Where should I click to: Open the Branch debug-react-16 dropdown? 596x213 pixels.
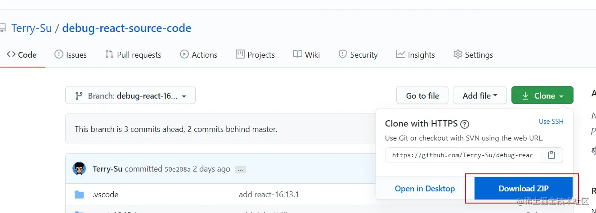click(130, 95)
